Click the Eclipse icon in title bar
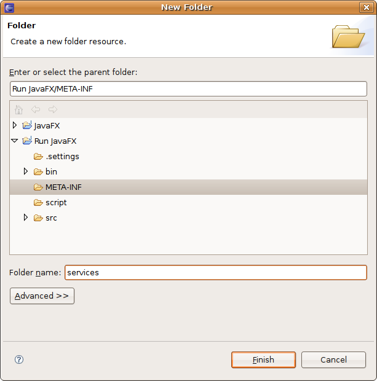 click(9, 7)
